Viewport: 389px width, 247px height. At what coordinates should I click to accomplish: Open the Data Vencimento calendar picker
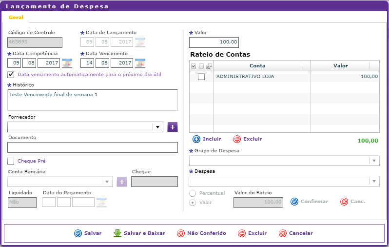[x=140, y=63]
